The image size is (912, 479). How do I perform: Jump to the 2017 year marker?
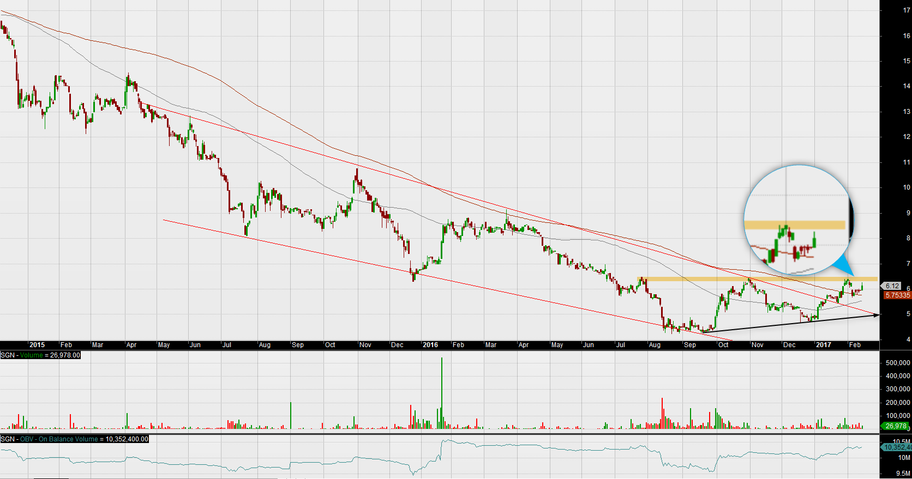[x=823, y=345]
